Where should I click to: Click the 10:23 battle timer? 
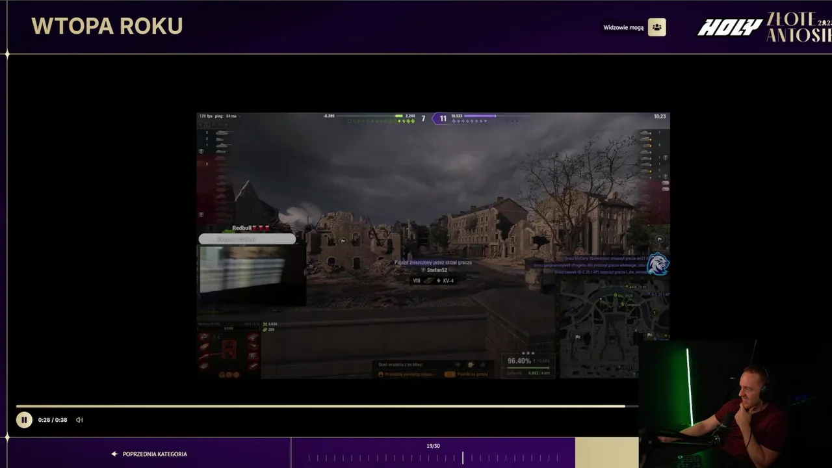tap(660, 116)
